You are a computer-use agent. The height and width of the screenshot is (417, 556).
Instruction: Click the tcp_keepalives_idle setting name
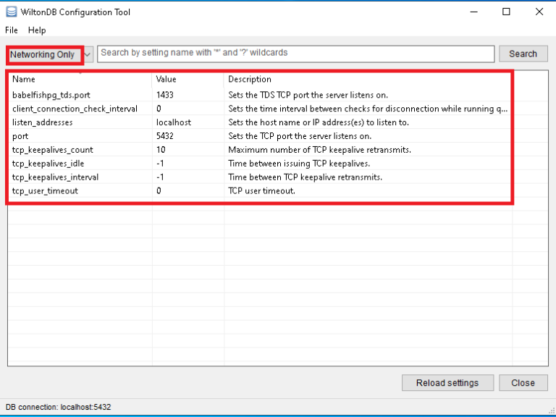point(49,164)
